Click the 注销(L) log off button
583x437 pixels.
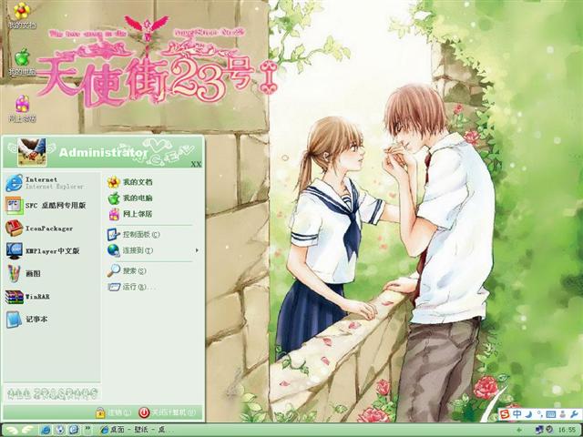(113, 412)
